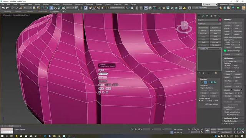Image resolution: width=246 pixels, height=138 pixels.
Task: Open the Create command panel tab
Action: [199, 16]
